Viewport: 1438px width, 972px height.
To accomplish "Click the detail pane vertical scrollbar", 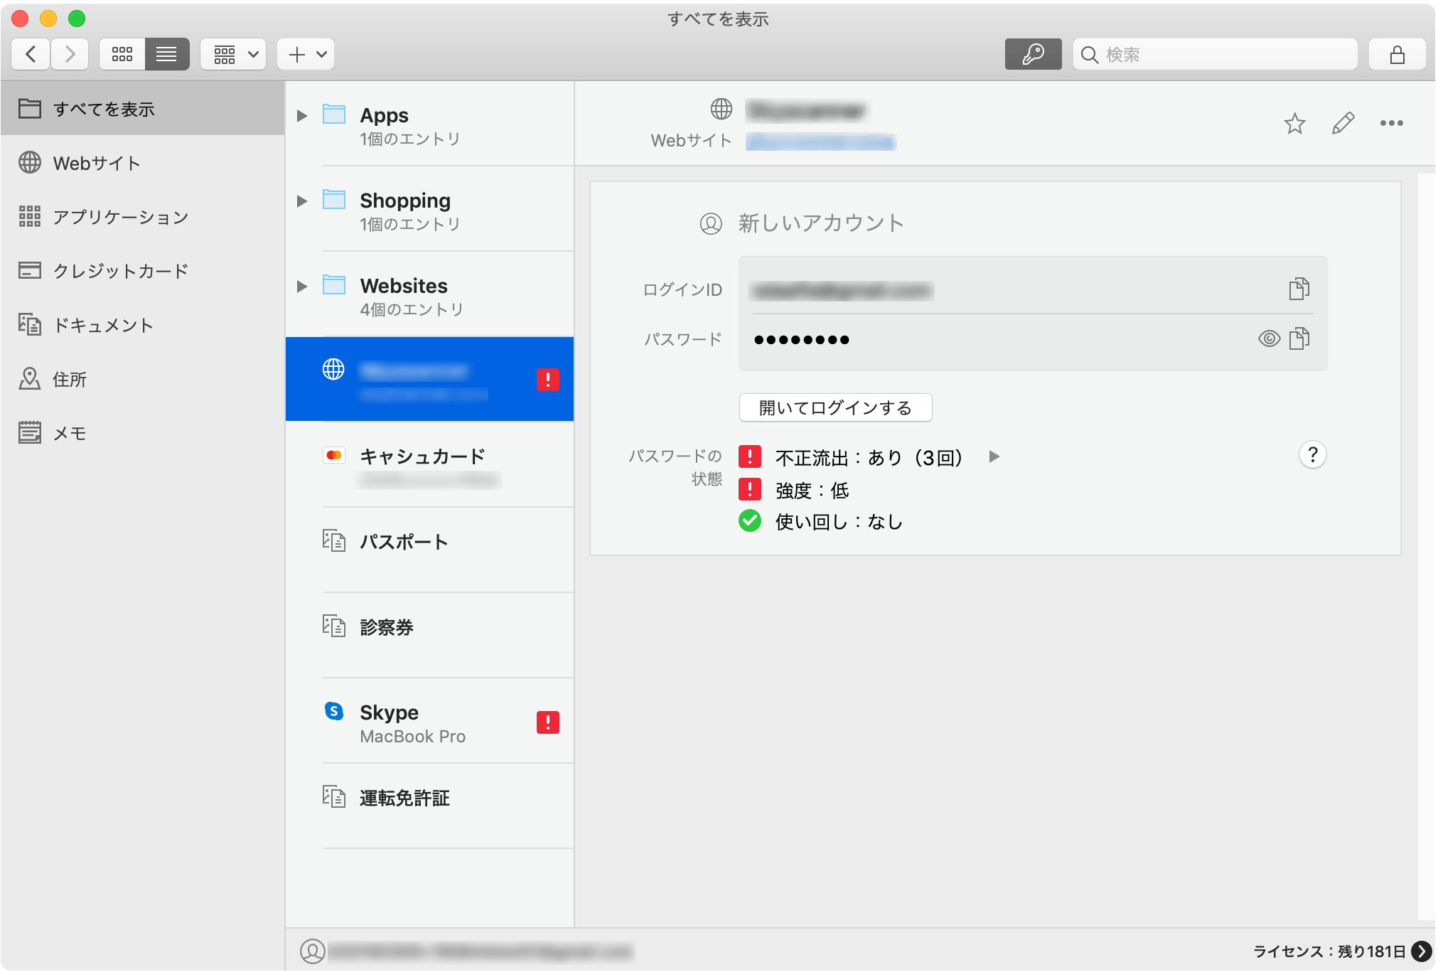I will click(x=1425, y=546).
